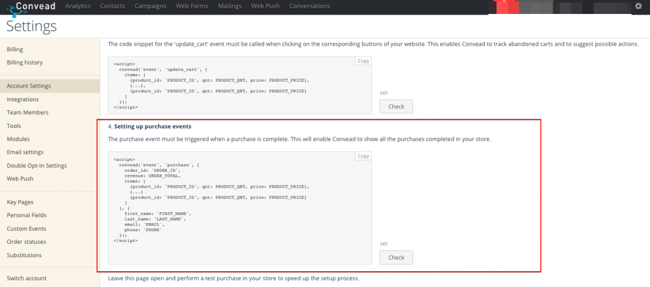Image resolution: width=650 pixels, height=287 pixels.
Task: Click the 'set' status above the update_cart Check button
Action: [384, 92]
